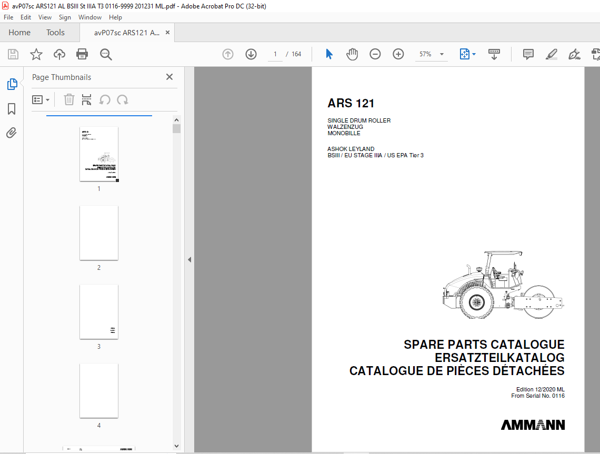Rotate page clockwise
This screenshot has width=600, height=454.
point(123,100)
